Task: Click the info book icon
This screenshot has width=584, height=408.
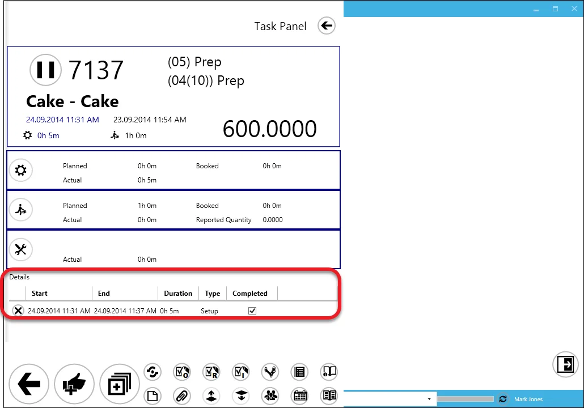Action: click(x=329, y=372)
